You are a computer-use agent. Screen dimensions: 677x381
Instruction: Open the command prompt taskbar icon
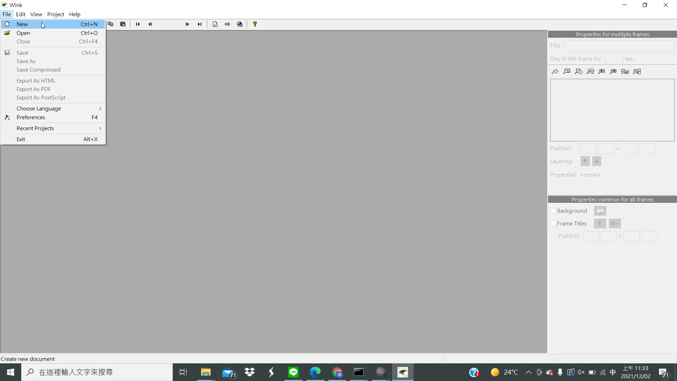[x=359, y=372]
